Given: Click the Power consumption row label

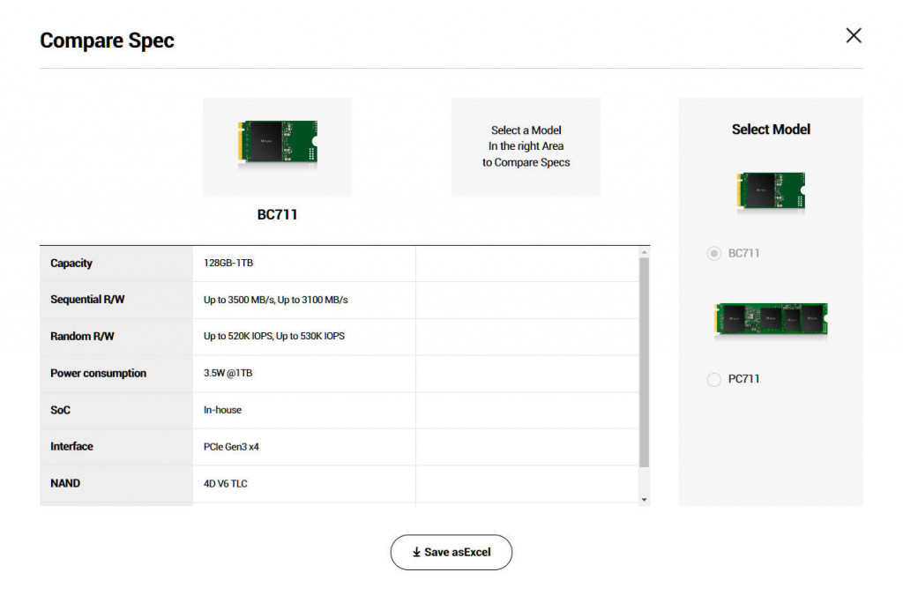Looking at the screenshot, I should pyautogui.click(x=98, y=373).
